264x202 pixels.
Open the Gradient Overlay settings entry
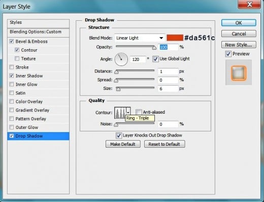[x=32, y=110]
